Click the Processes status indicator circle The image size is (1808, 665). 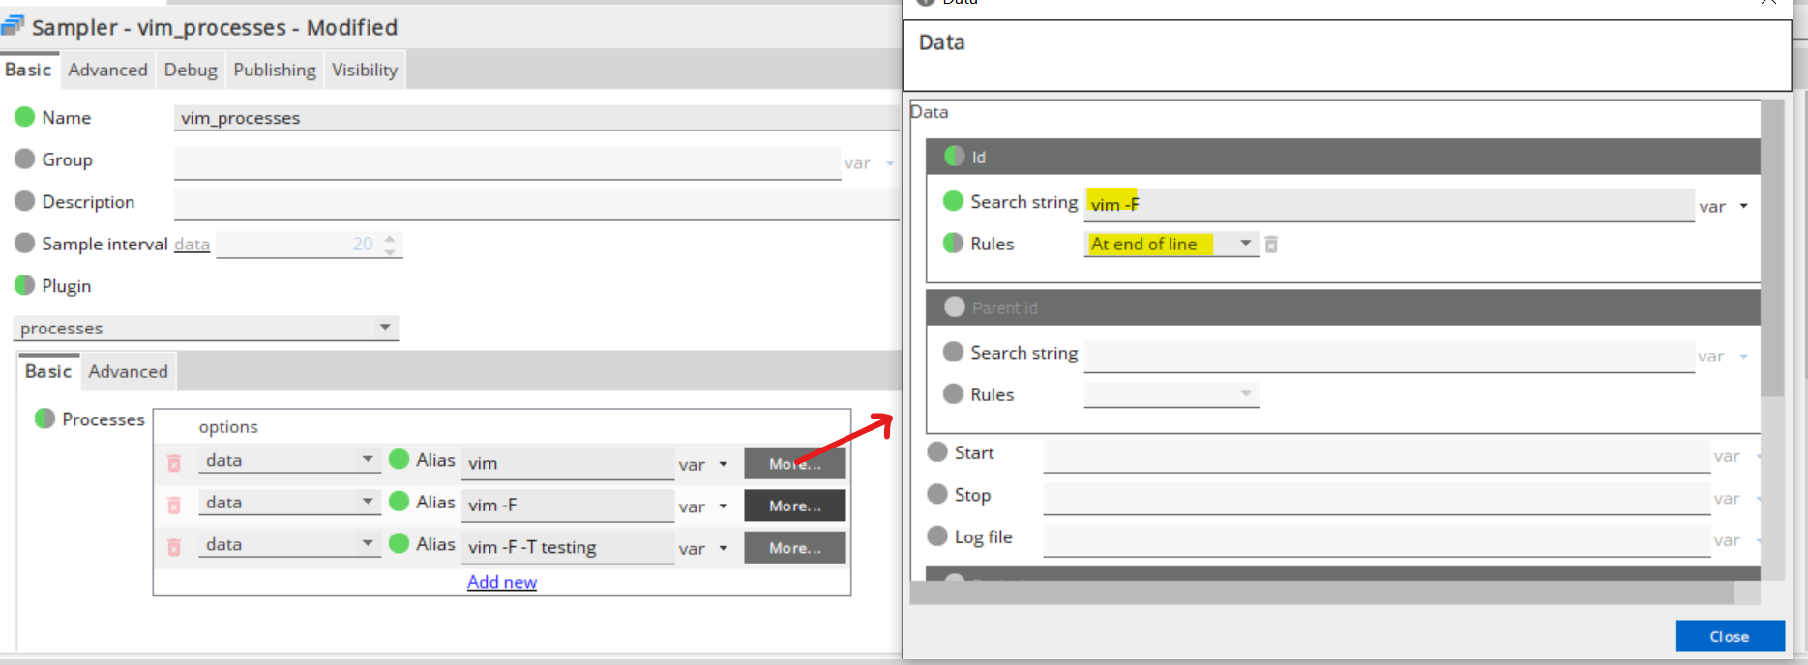click(44, 419)
